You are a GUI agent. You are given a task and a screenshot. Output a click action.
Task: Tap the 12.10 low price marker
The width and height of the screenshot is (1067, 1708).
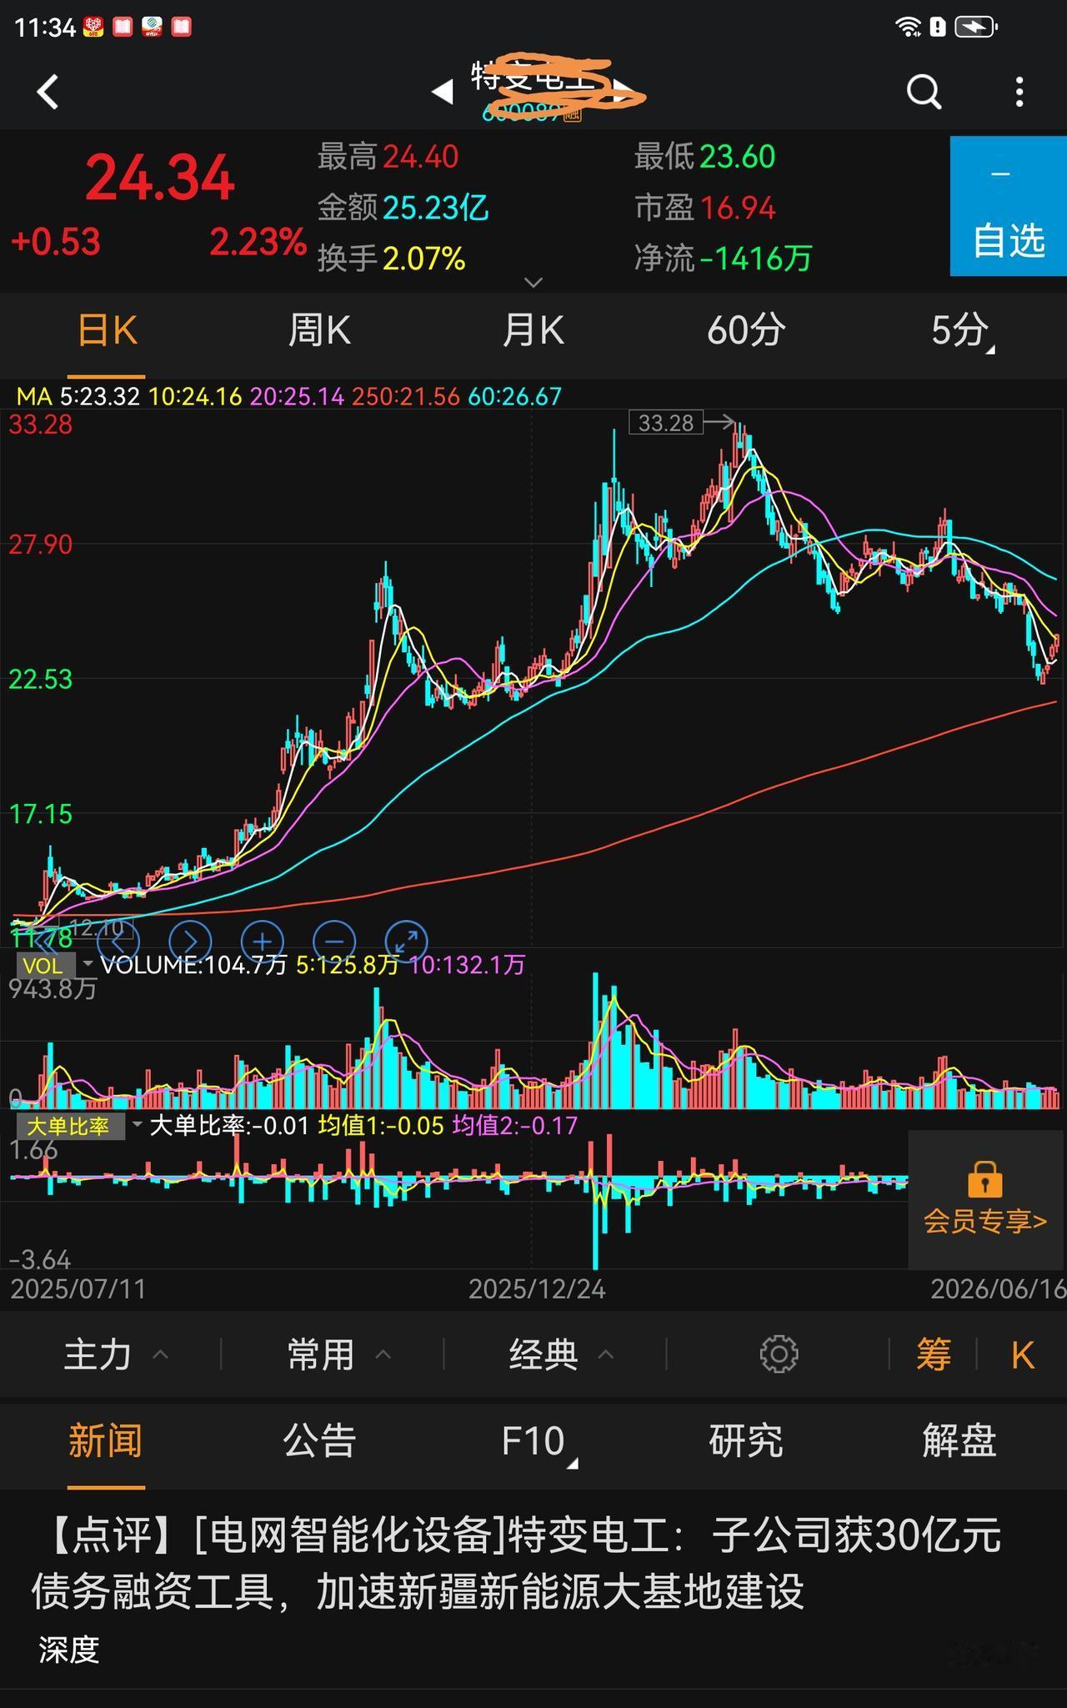point(97,927)
